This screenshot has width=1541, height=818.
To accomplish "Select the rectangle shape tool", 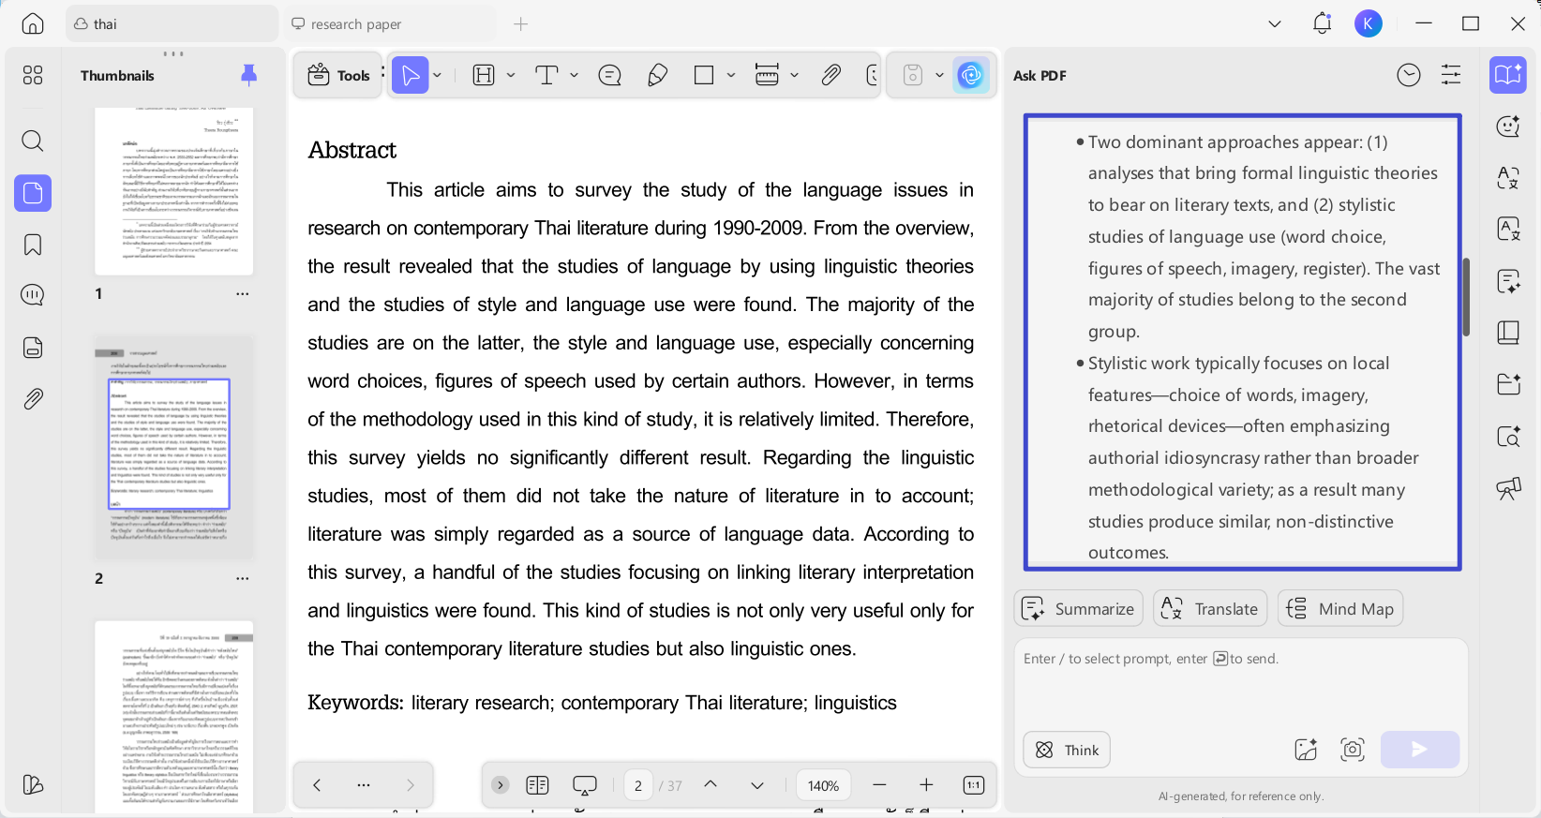I will (x=704, y=75).
